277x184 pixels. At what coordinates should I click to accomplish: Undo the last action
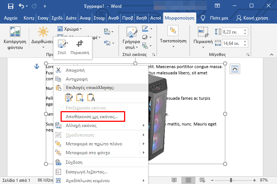point(21,6)
